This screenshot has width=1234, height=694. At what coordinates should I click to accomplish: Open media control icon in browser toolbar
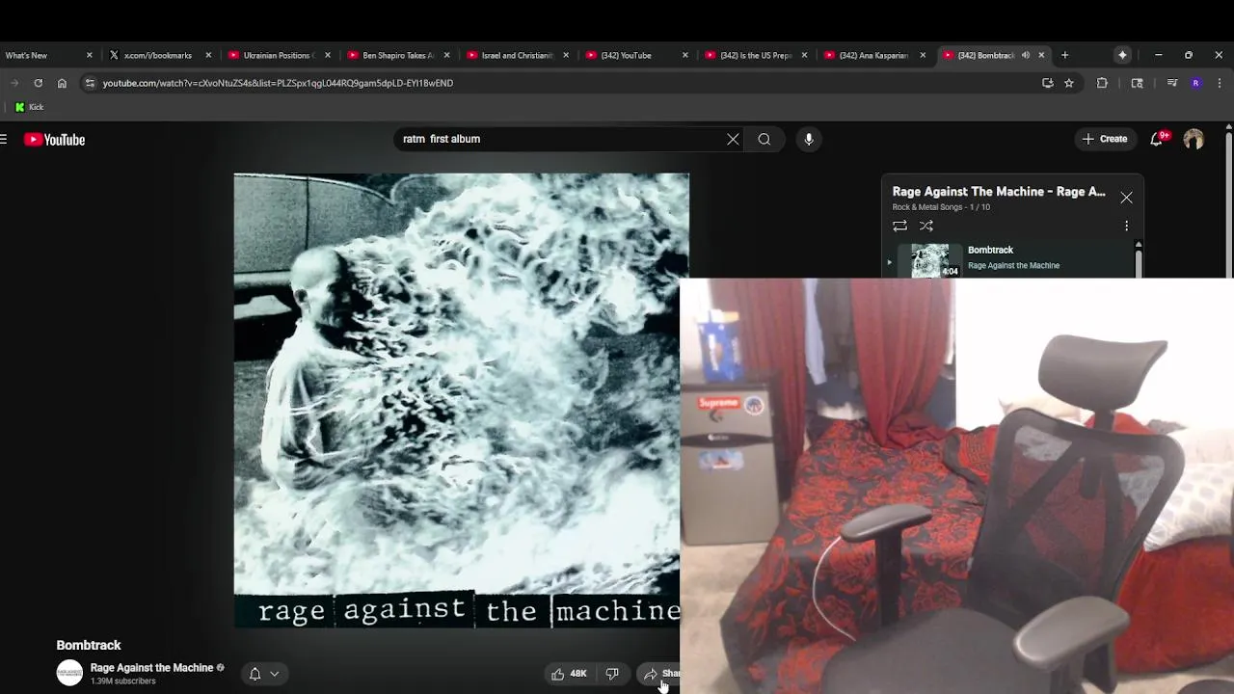tap(1172, 83)
